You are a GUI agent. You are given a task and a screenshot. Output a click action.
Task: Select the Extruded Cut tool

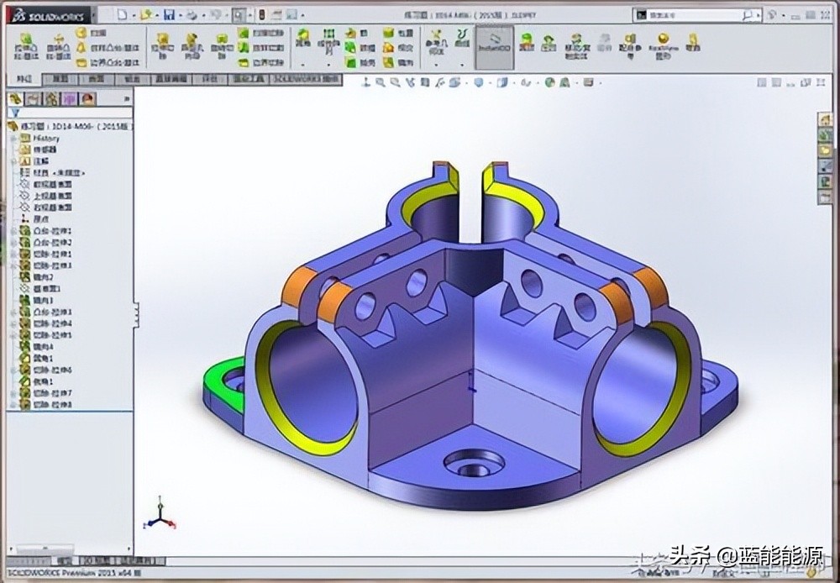click(x=163, y=42)
